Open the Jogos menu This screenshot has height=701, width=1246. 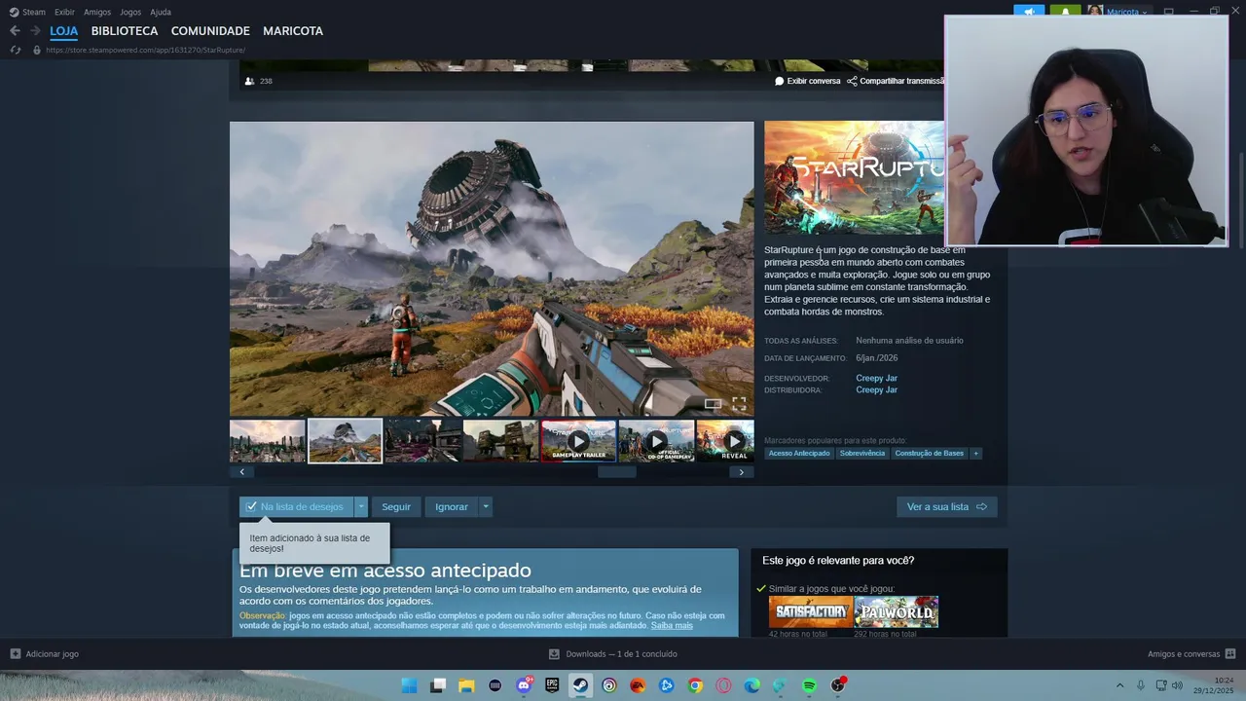130,12
